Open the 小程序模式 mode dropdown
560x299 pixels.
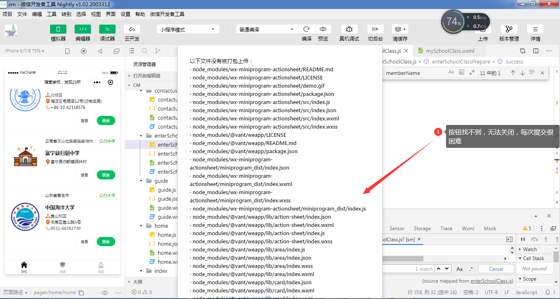188,29
